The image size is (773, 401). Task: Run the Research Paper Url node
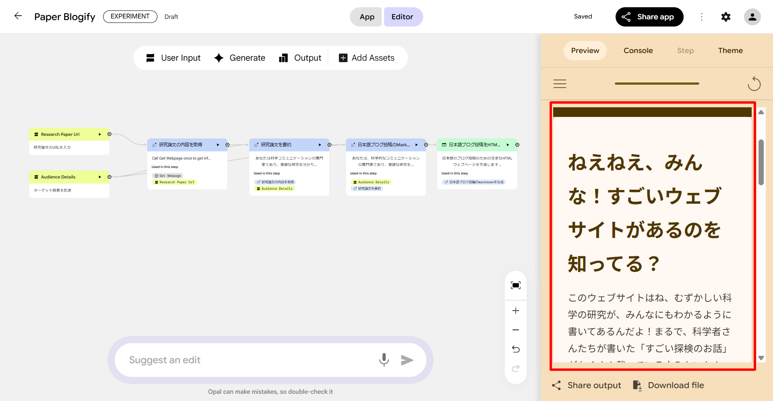pyautogui.click(x=100, y=134)
